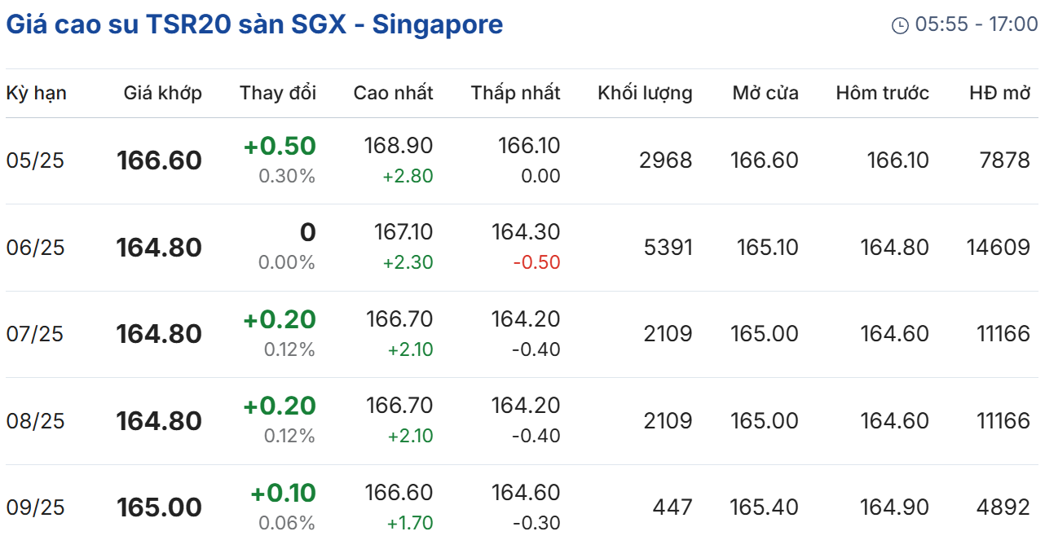Click the Hôm trước column header
The height and width of the screenshot is (549, 1045).
click(x=882, y=93)
